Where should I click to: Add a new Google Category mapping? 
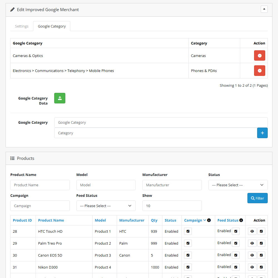click(262, 133)
